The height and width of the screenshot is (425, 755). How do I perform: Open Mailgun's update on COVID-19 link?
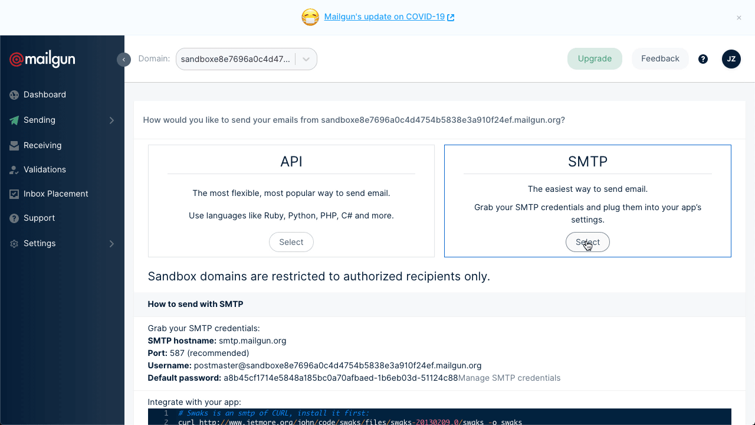[385, 17]
